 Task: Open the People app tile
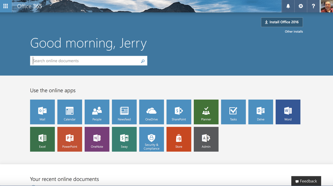point(97,112)
